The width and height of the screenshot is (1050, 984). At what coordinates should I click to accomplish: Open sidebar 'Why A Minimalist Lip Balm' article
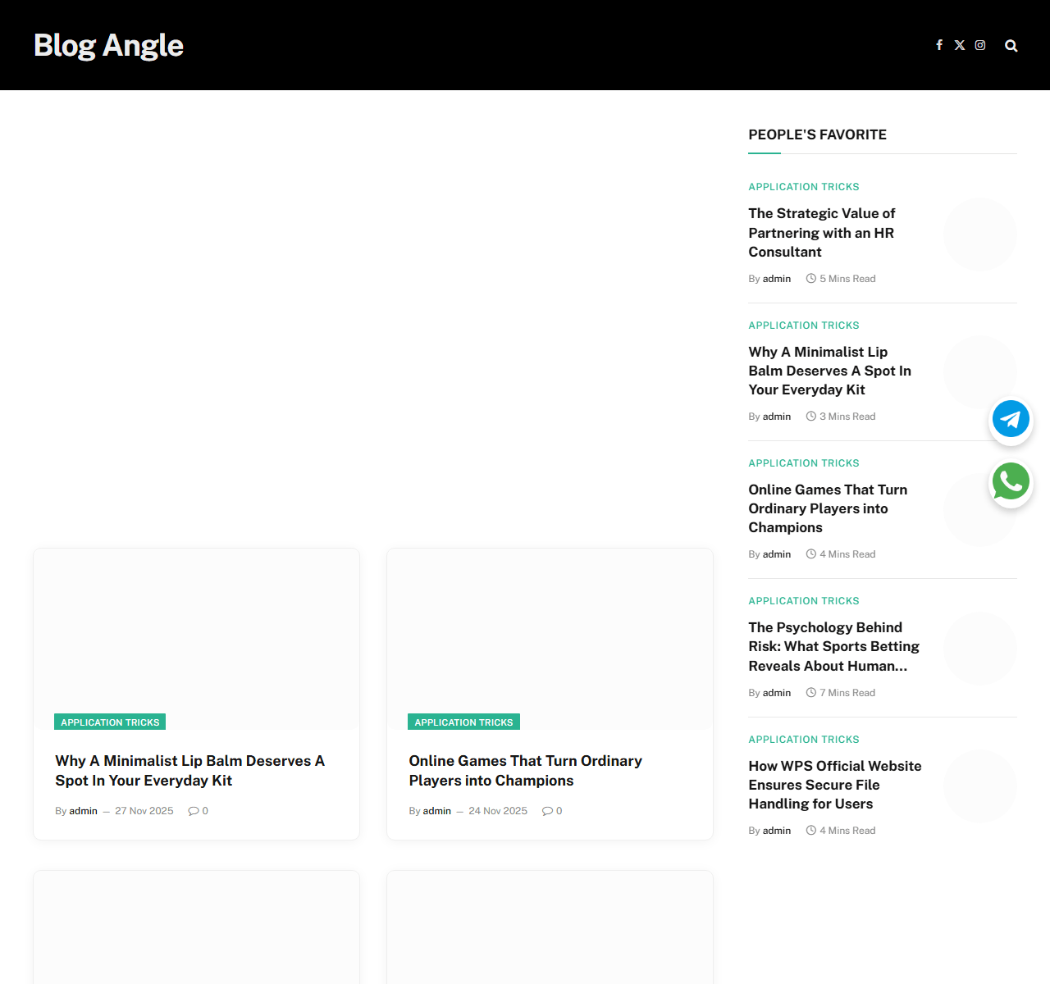click(829, 371)
